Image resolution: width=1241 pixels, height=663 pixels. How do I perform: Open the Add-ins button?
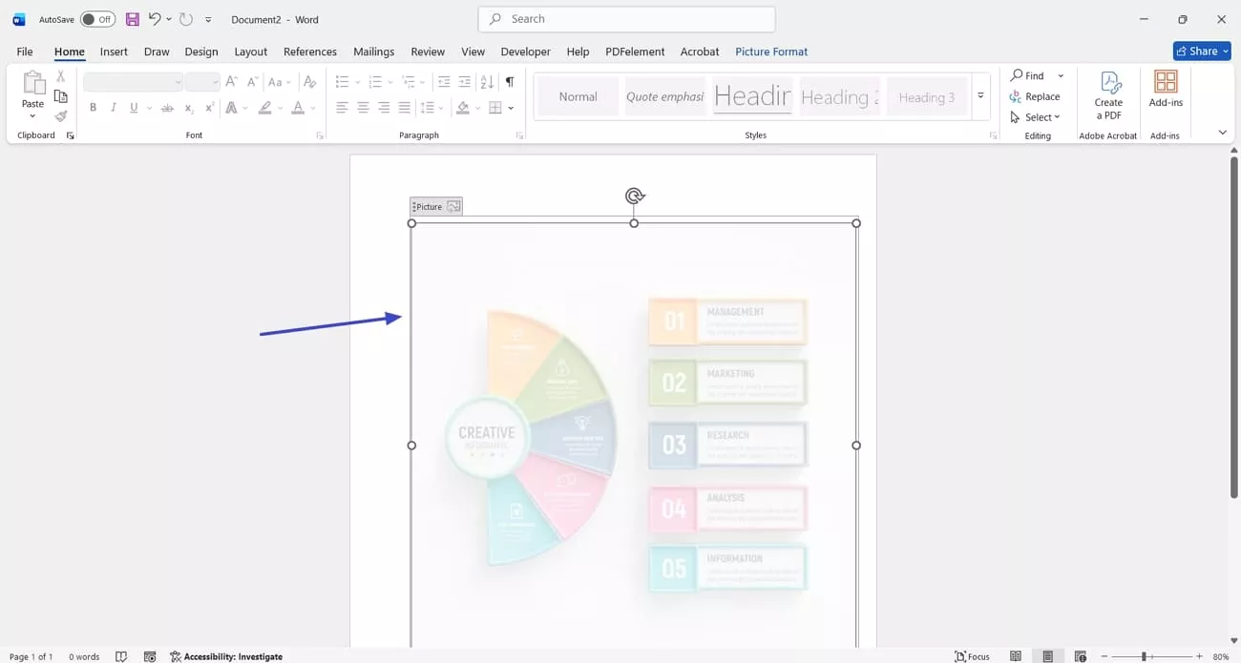click(x=1166, y=89)
